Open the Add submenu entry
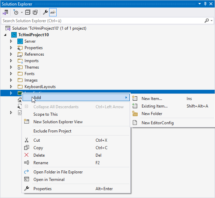Screen dimensions: 215x198 (x=76, y=98)
